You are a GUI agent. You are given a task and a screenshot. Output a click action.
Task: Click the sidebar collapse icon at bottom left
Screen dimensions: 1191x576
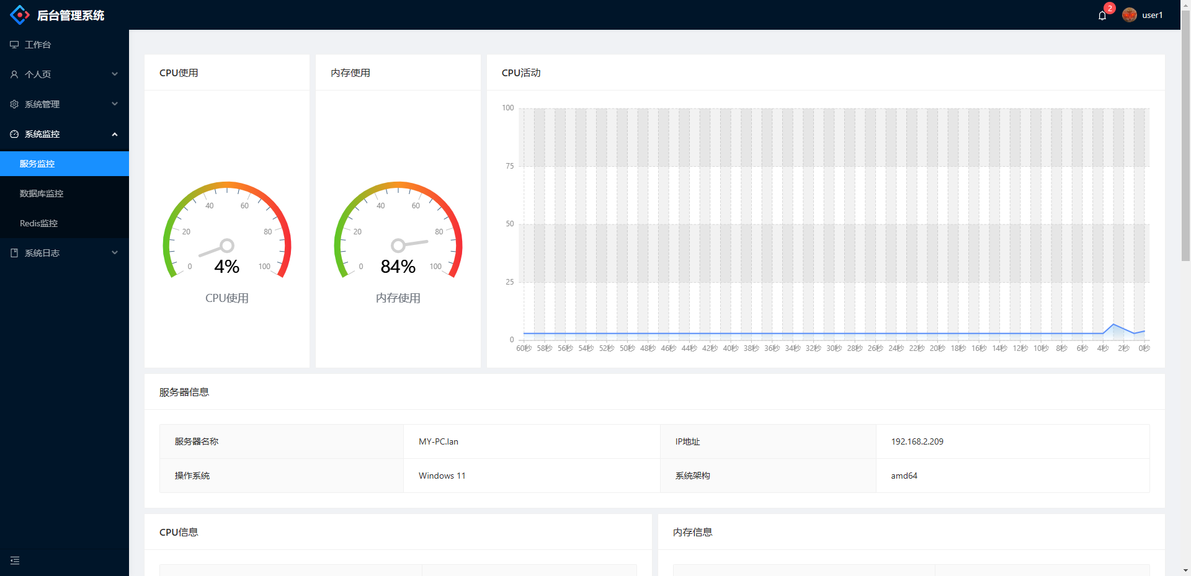click(15, 560)
